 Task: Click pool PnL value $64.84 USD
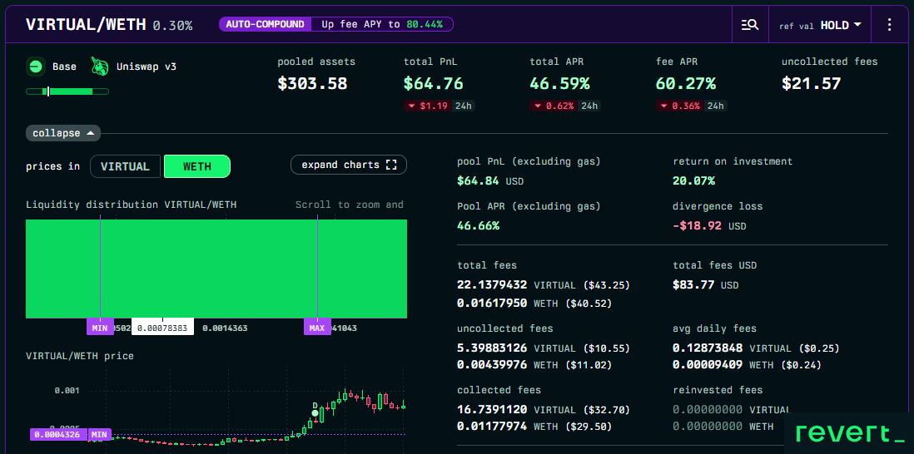pyautogui.click(x=490, y=181)
